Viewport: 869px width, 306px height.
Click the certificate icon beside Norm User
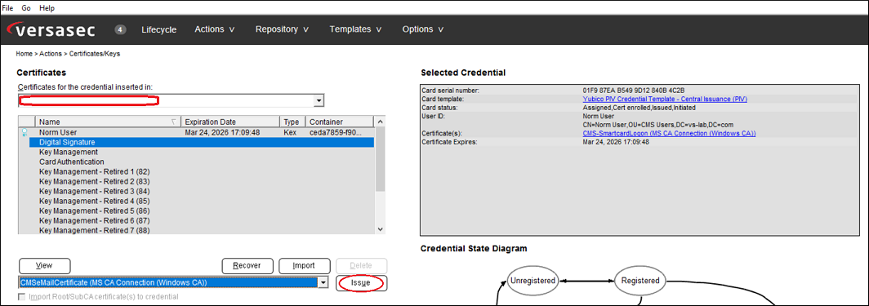click(x=25, y=132)
